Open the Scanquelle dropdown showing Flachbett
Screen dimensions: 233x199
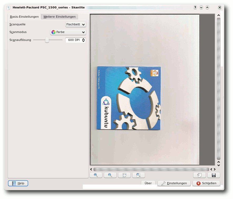click(76, 24)
